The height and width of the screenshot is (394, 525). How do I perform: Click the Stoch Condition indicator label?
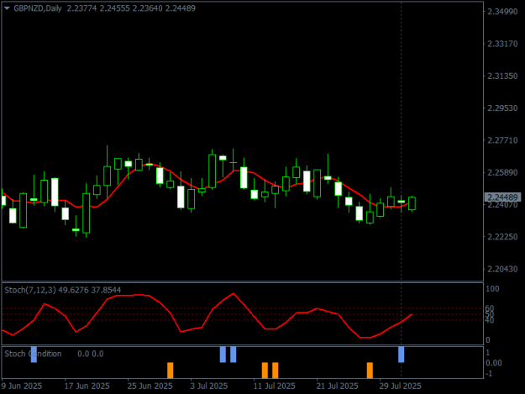click(33, 354)
